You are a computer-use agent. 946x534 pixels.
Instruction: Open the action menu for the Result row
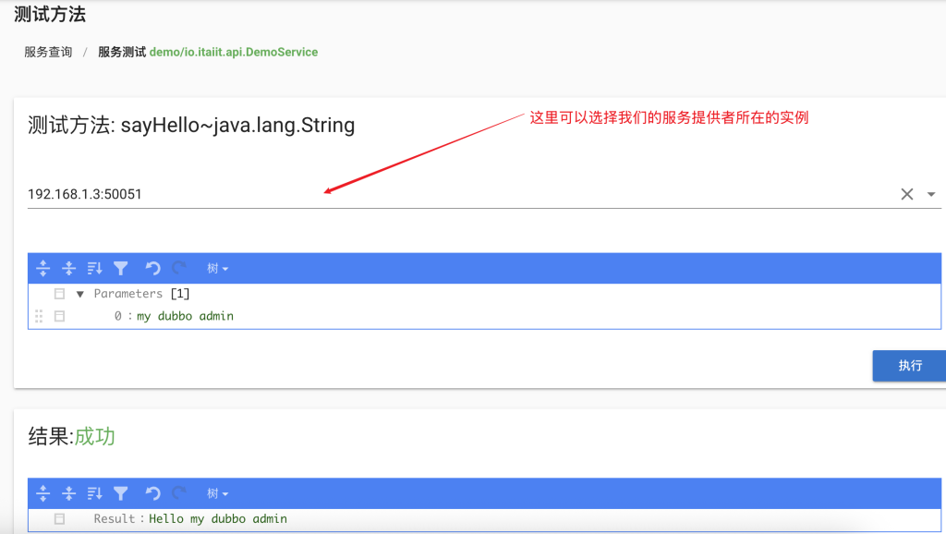coord(59,519)
